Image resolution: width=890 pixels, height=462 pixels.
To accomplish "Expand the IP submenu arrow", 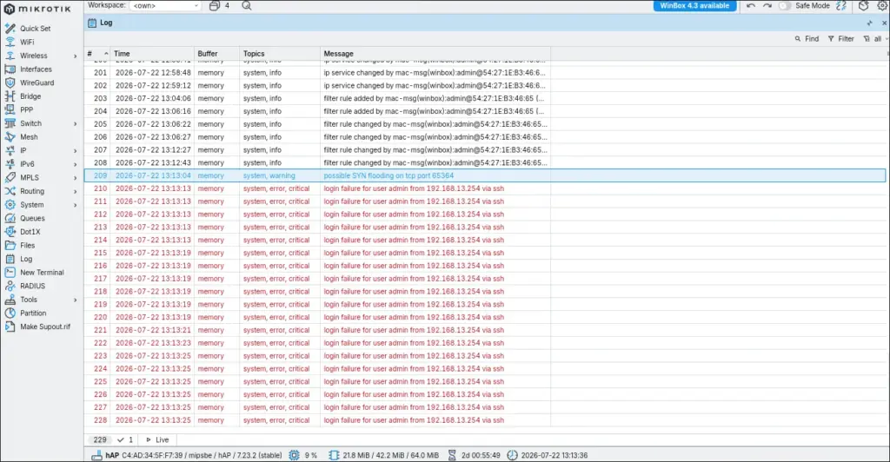I will [x=75, y=151].
